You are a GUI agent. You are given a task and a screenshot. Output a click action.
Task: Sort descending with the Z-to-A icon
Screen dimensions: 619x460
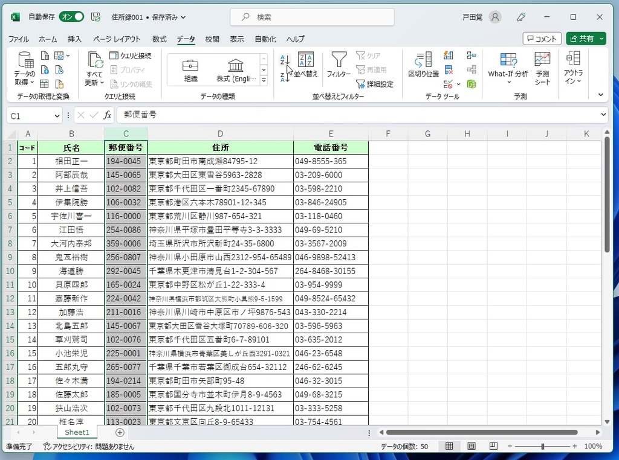pyautogui.click(x=285, y=77)
